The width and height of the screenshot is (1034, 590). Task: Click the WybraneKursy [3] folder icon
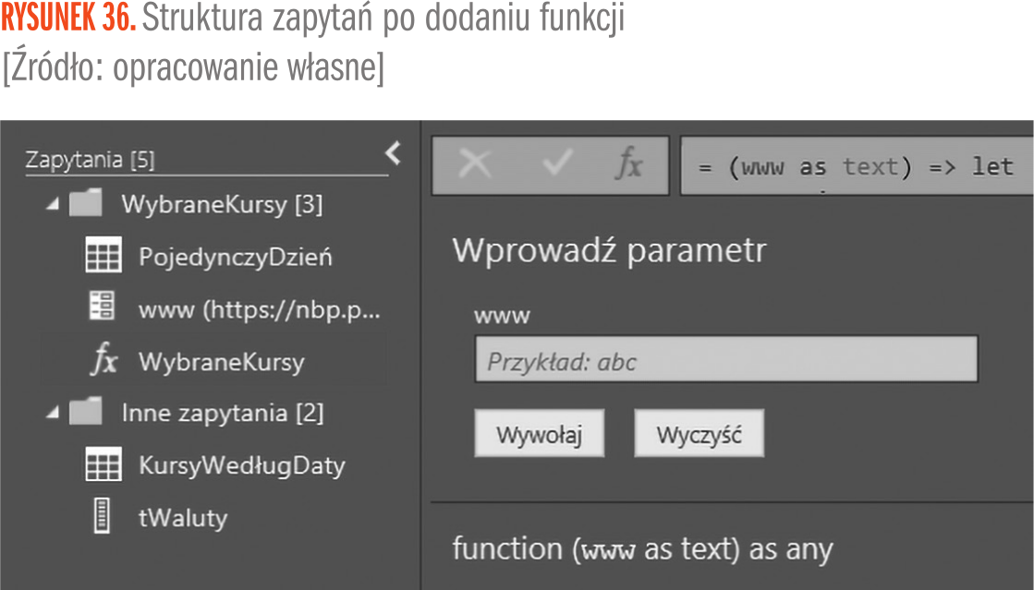point(86,204)
